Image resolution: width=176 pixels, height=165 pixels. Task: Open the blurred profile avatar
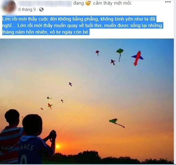pos(9,7)
